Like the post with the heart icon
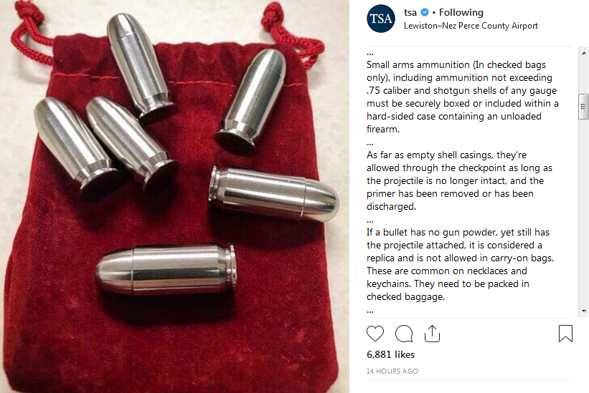 pyautogui.click(x=375, y=334)
